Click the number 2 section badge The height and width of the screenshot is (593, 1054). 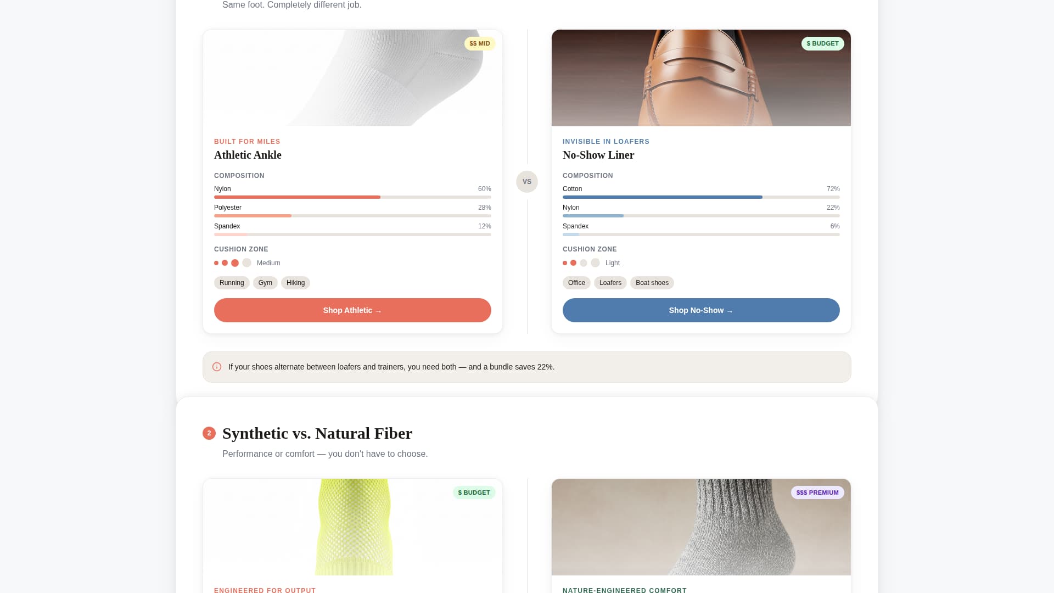[x=209, y=433]
